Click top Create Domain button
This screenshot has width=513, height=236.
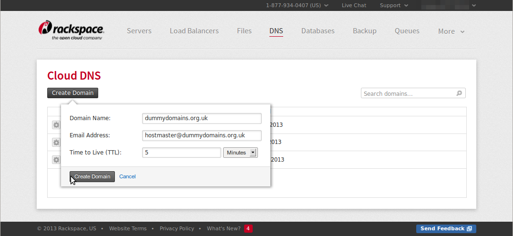(x=72, y=93)
